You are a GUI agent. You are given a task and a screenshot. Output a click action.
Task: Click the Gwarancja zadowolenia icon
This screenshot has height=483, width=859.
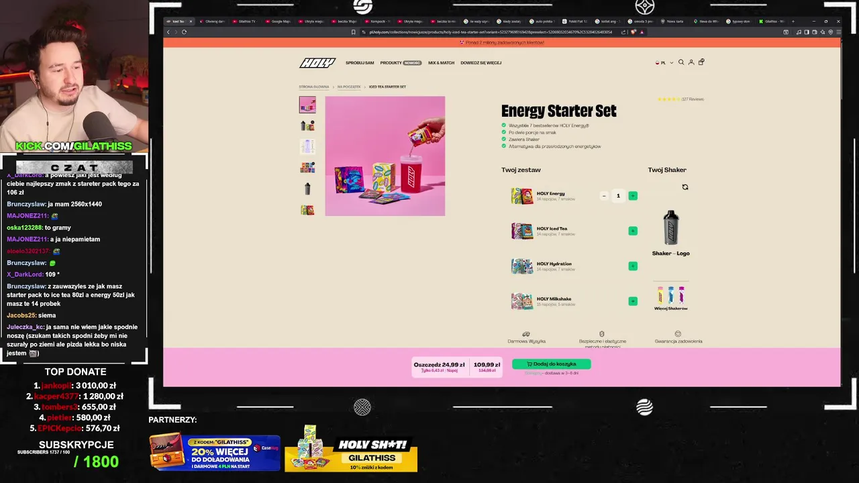678,333
